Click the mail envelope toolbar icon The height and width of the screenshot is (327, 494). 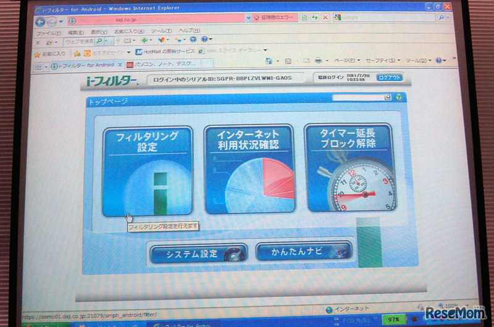click(127, 41)
